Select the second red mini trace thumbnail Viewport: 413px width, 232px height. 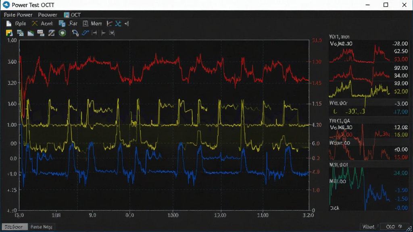(x=359, y=75)
